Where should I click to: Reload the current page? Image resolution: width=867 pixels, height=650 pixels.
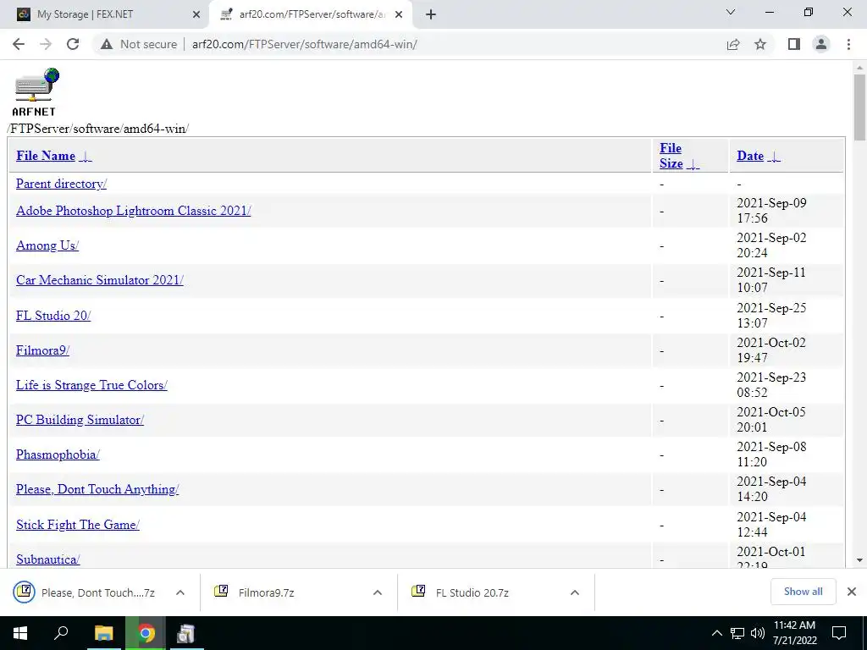tap(73, 44)
